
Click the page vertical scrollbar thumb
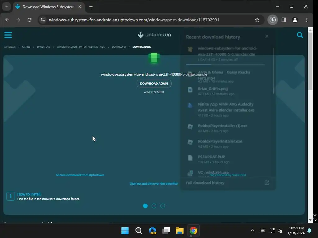[310, 61]
